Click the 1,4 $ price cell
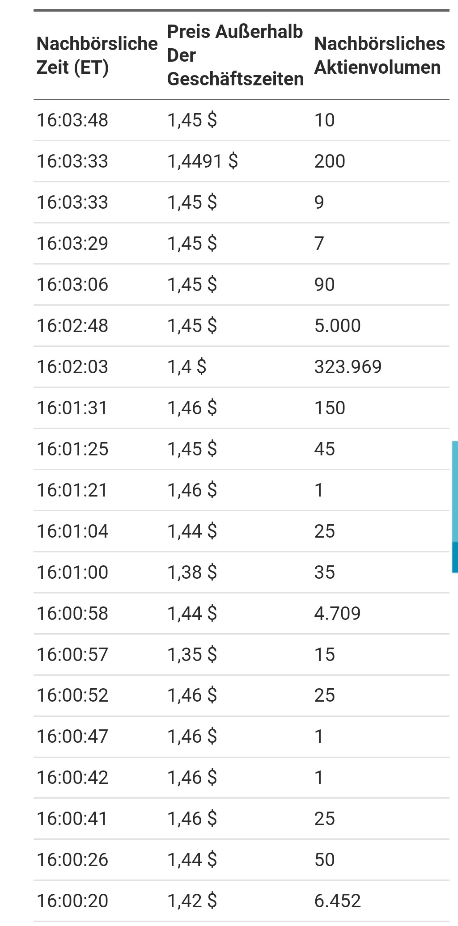Screen dimensions: 458x926 click(187, 367)
